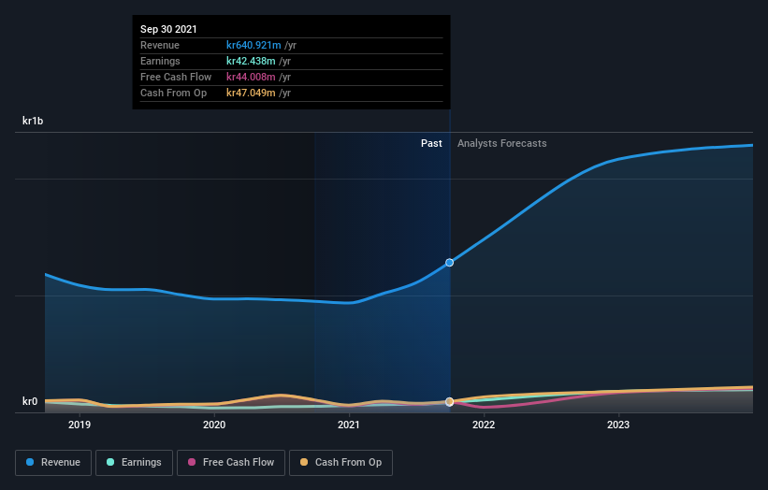Toggle the Revenue legend button
768x490 pixels.
[x=53, y=463]
